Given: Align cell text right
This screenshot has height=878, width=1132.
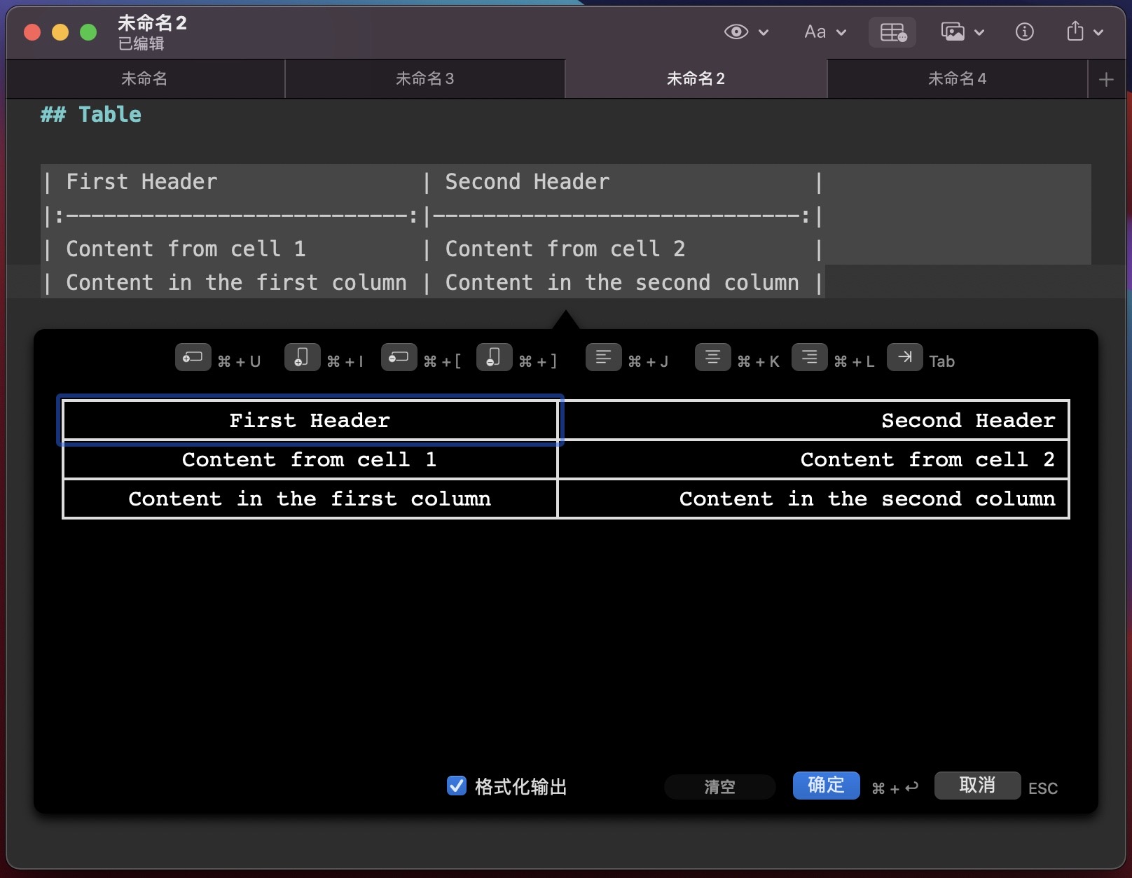Looking at the screenshot, I should click(809, 357).
